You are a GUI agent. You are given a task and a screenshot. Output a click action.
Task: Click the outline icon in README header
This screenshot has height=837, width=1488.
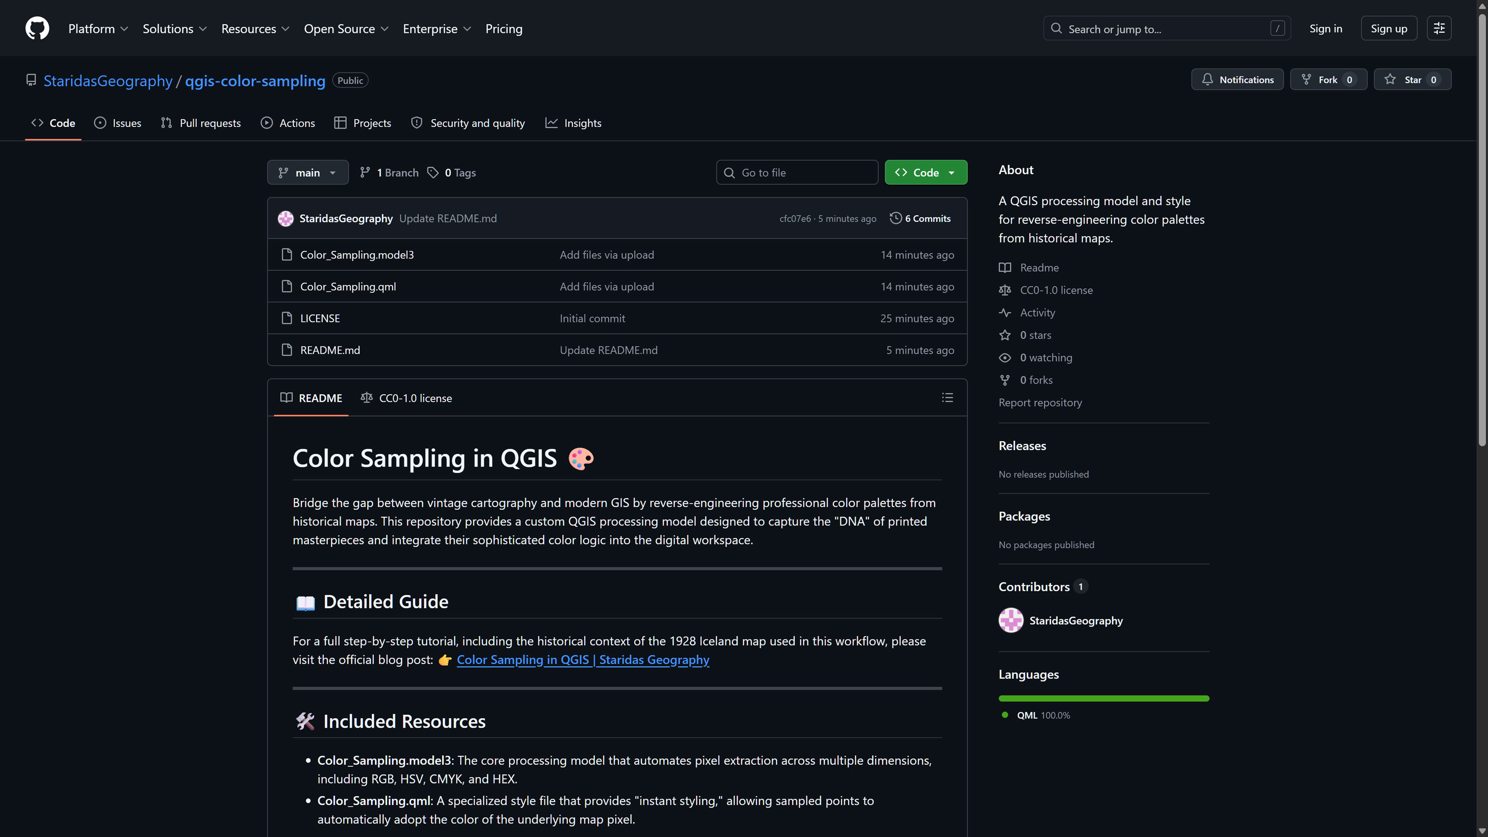[947, 398]
